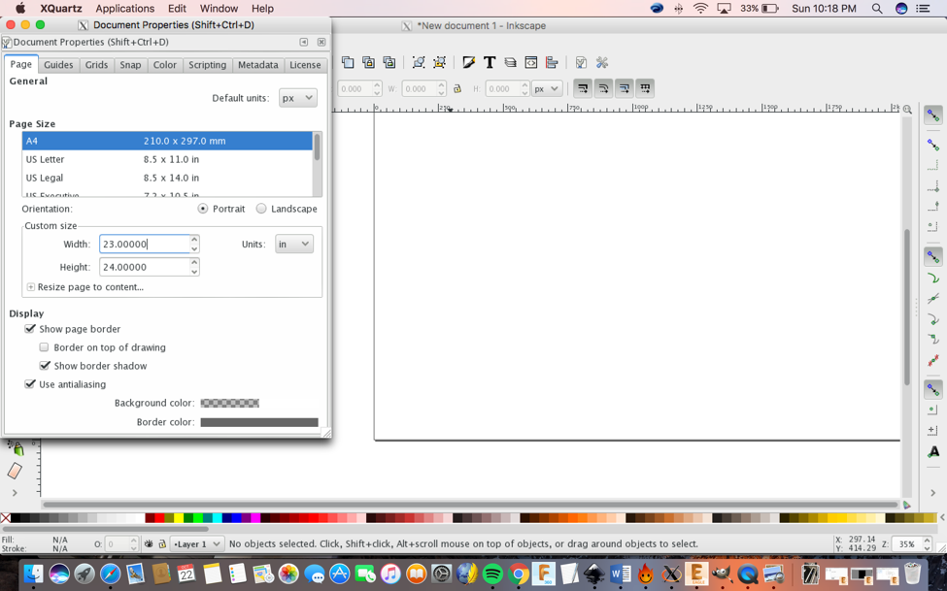The height and width of the screenshot is (591, 947).
Task: Uncheck Show page border
Action: (29, 328)
